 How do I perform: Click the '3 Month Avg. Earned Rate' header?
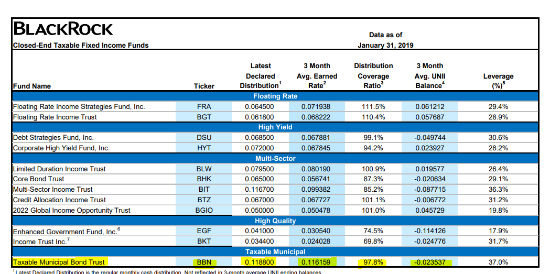click(317, 75)
